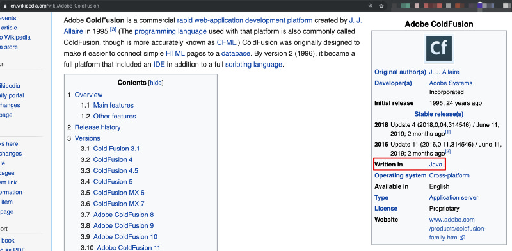Click the 'store' sidebar link

[x=9, y=47]
